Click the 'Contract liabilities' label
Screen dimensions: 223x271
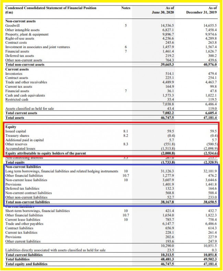[x=19, y=228]
